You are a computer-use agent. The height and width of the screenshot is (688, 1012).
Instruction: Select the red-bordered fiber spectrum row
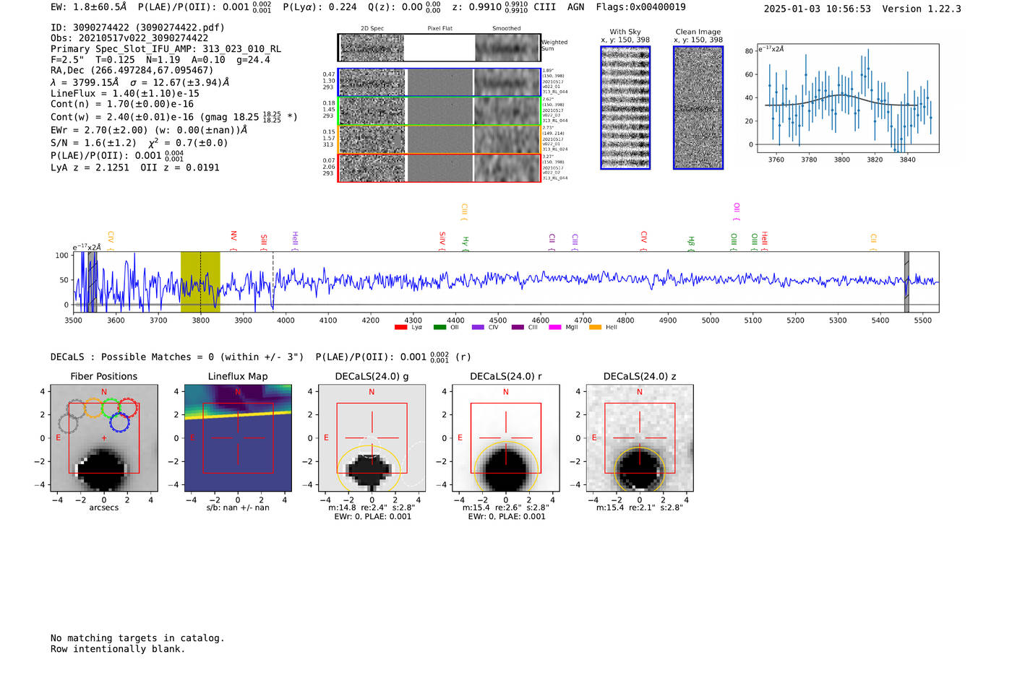[x=439, y=168]
